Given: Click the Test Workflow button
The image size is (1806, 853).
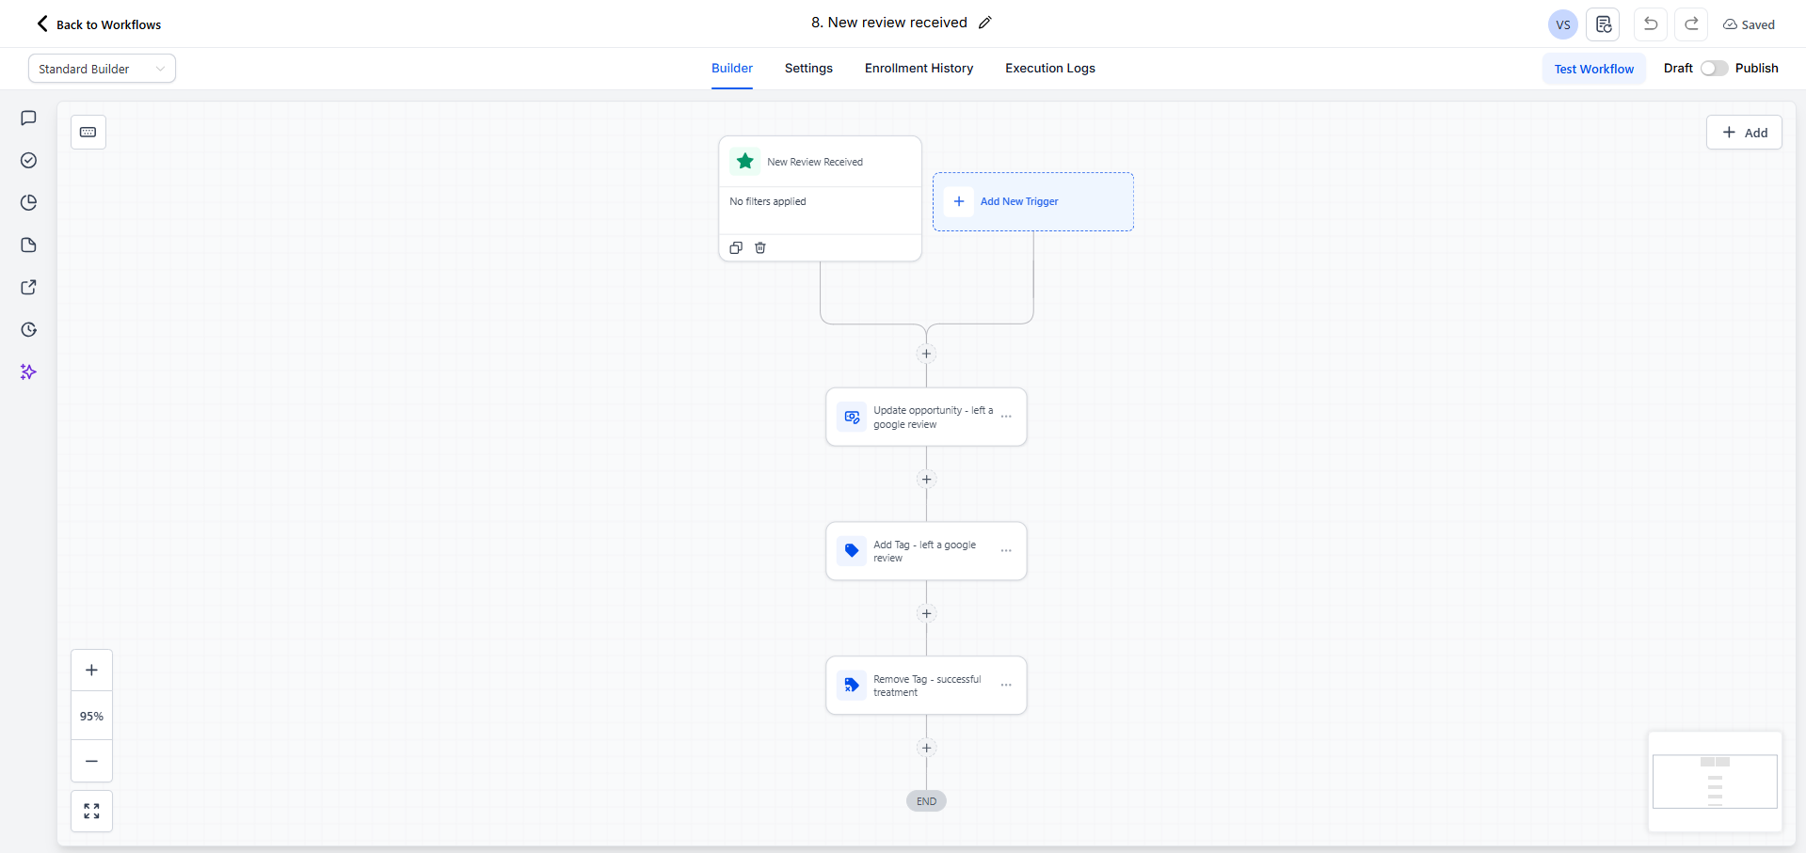Looking at the screenshot, I should pyautogui.click(x=1593, y=69).
